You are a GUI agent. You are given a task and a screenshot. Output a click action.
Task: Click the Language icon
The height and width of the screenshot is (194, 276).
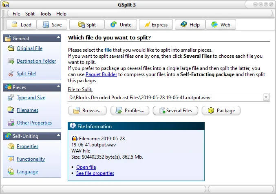point(11,171)
